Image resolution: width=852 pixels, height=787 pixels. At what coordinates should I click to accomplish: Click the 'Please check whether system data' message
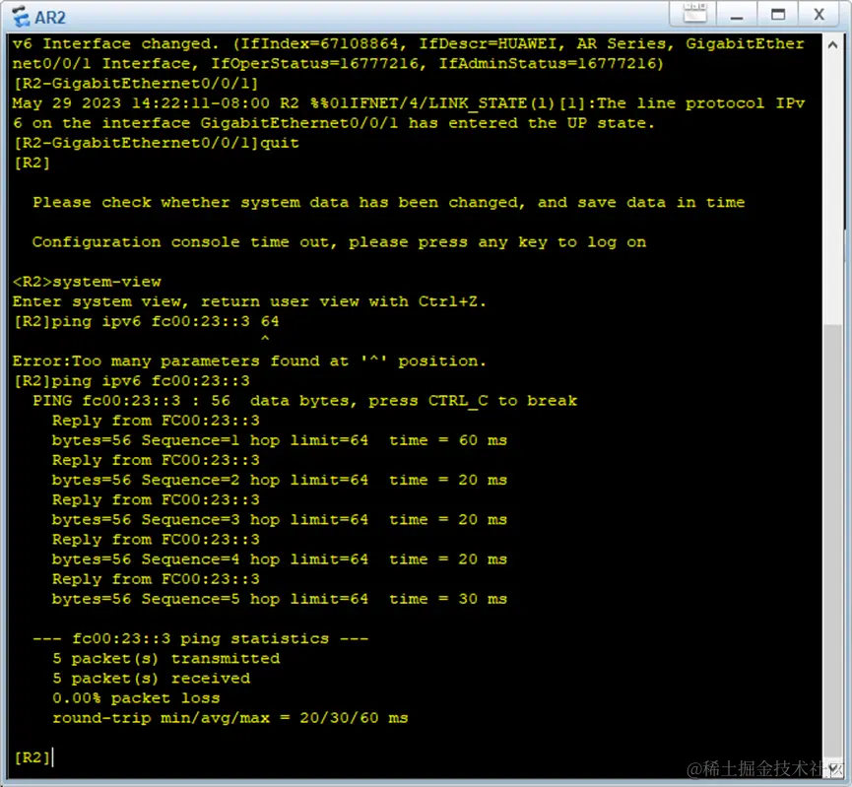pyautogui.click(x=388, y=202)
